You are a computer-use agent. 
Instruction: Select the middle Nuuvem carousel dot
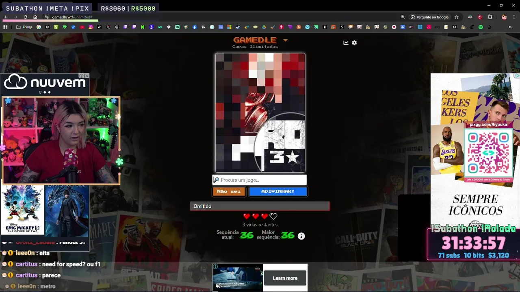[x=45, y=92]
